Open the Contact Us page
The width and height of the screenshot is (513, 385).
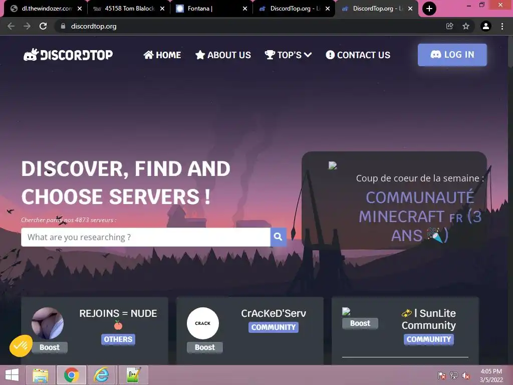point(358,55)
